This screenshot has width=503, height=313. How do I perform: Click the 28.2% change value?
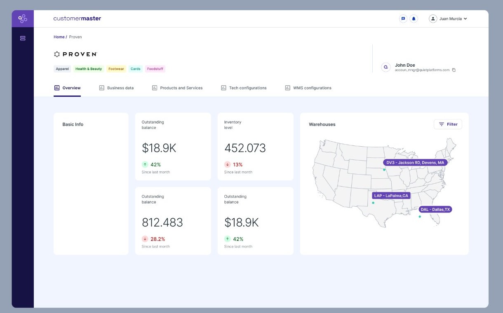[x=158, y=239]
